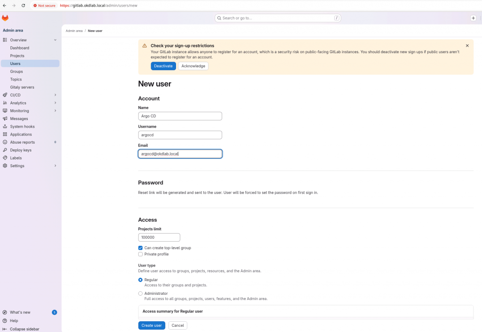Image resolution: width=482 pixels, height=332 pixels.
Task: Click the Projects limit input field
Action: (x=159, y=237)
